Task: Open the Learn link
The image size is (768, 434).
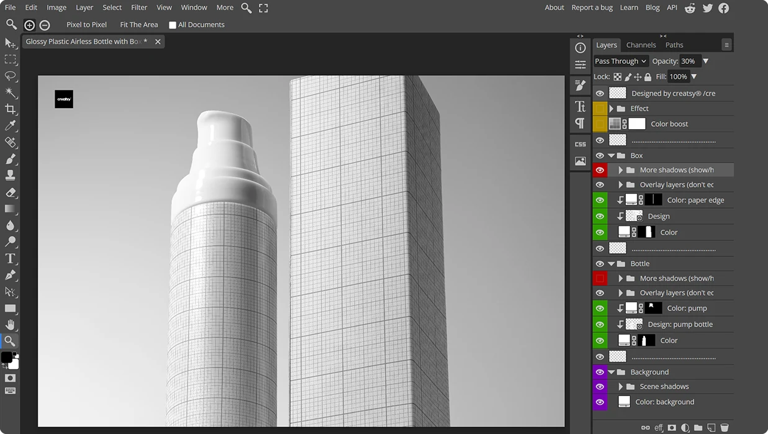Action: (629, 7)
